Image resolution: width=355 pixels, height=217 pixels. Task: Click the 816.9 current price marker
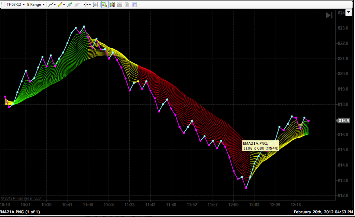(343, 121)
